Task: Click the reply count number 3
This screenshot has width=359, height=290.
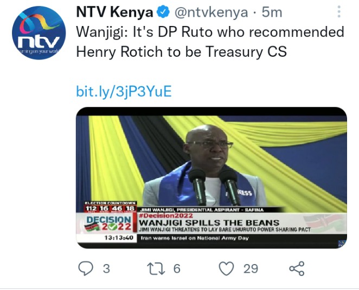Action: pyautogui.click(x=106, y=268)
